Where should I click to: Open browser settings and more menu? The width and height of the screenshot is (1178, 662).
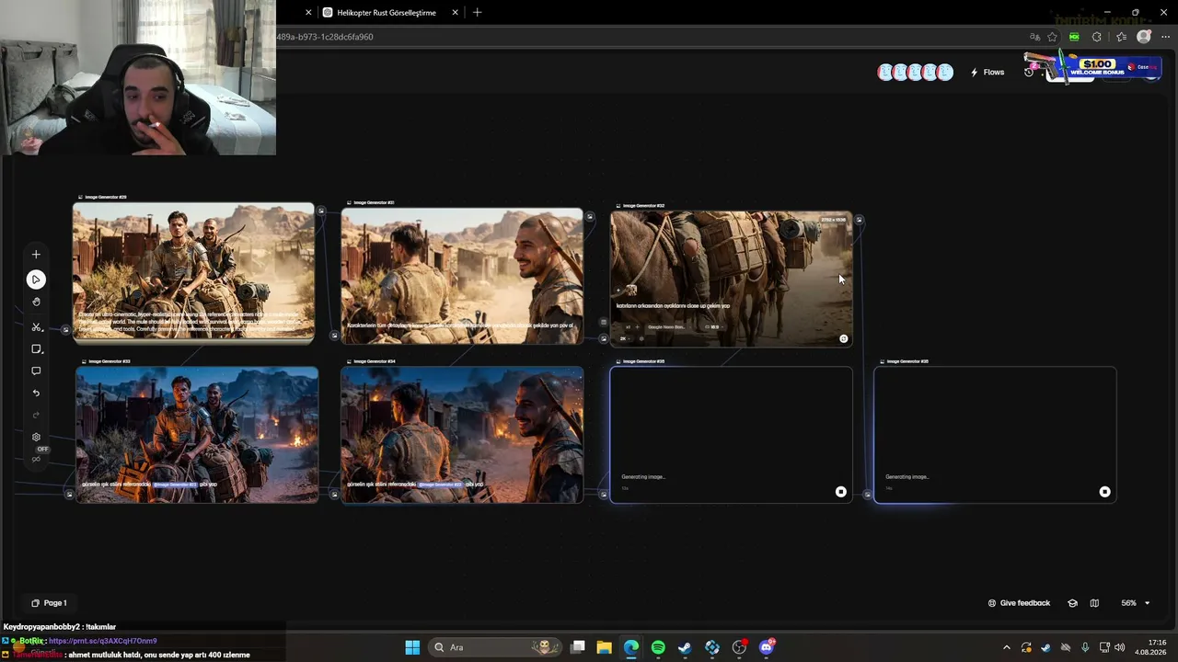click(1165, 37)
